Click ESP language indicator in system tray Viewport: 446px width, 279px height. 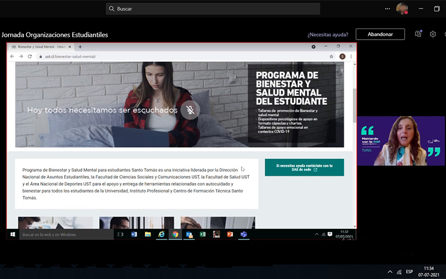pos(409,271)
